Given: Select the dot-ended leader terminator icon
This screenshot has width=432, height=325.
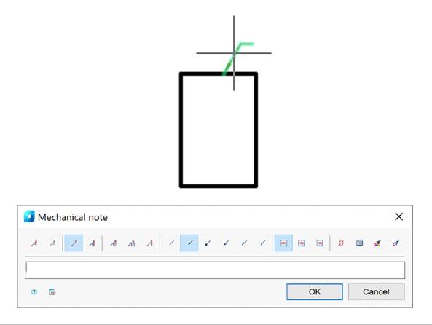Looking at the screenshot, I should pyautogui.click(x=208, y=243).
